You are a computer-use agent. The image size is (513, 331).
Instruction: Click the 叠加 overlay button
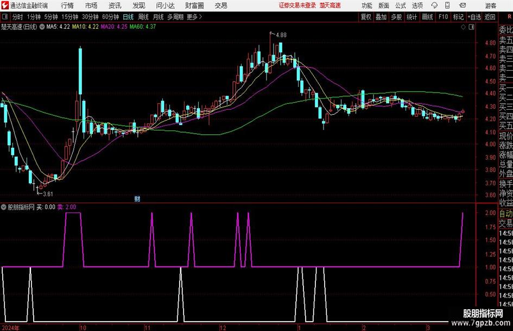point(381,17)
